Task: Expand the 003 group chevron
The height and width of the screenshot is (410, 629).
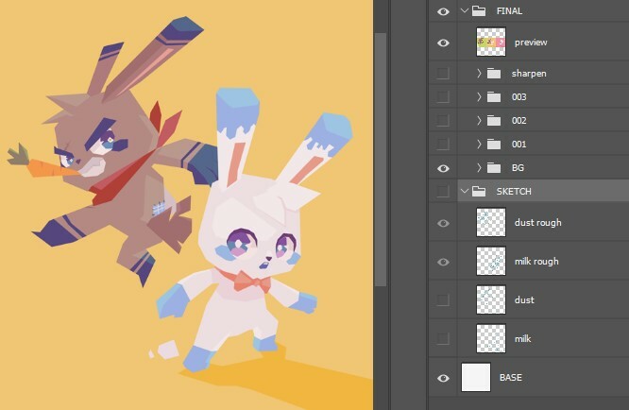Action: pyautogui.click(x=479, y=96)
